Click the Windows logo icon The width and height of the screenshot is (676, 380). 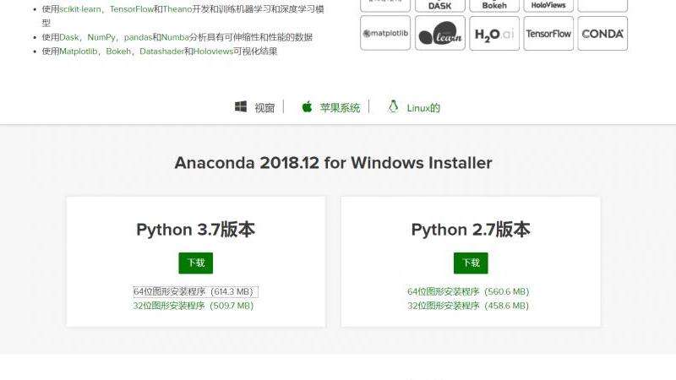(x=241, y=106)
